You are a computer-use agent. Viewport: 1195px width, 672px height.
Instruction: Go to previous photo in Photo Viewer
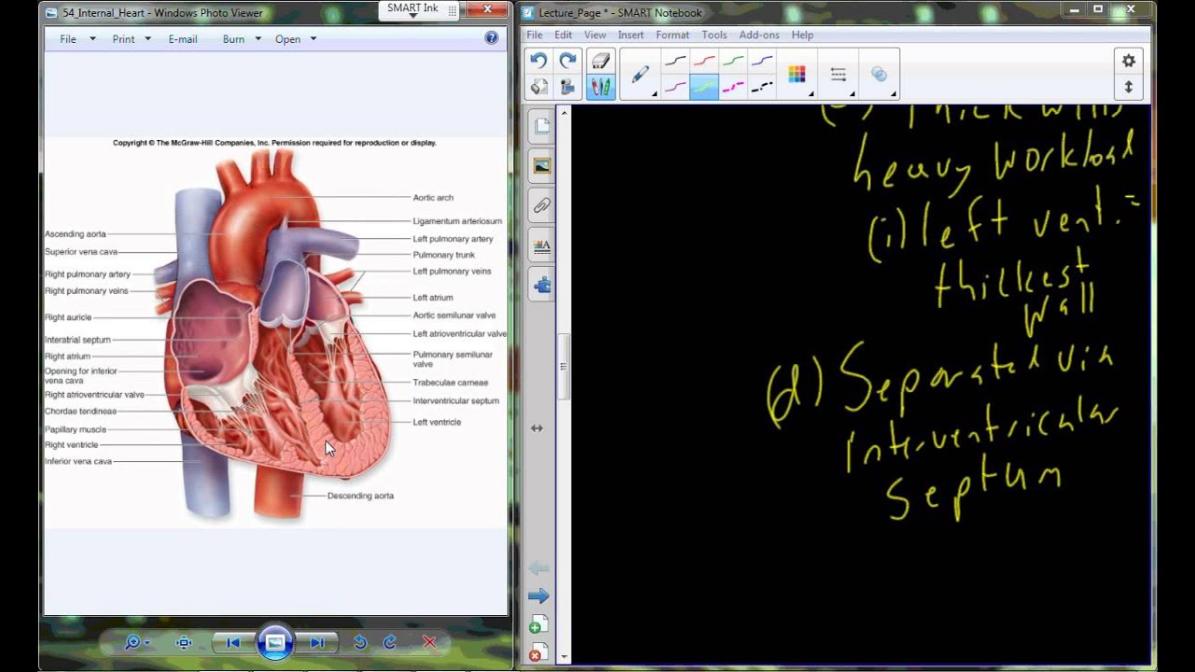pyautogui.click(x=233, y=642)
